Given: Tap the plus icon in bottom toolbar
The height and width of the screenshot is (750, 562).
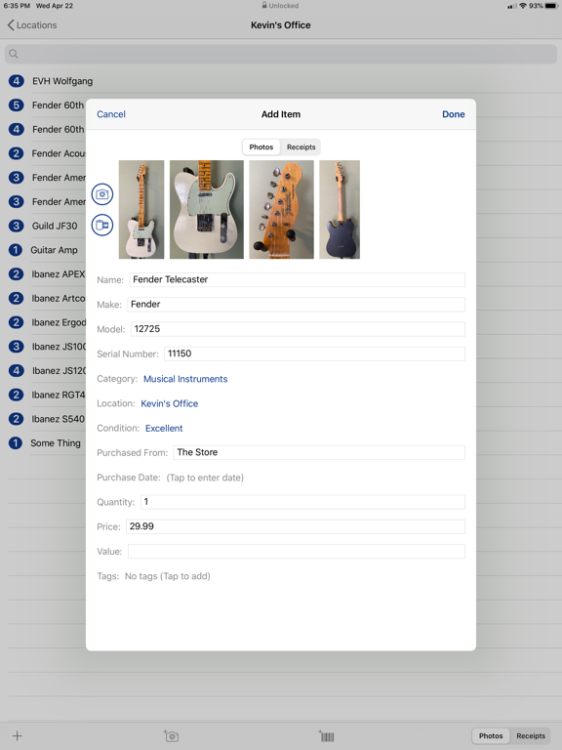Looking at the screenshot, I should tap(18, 735).
